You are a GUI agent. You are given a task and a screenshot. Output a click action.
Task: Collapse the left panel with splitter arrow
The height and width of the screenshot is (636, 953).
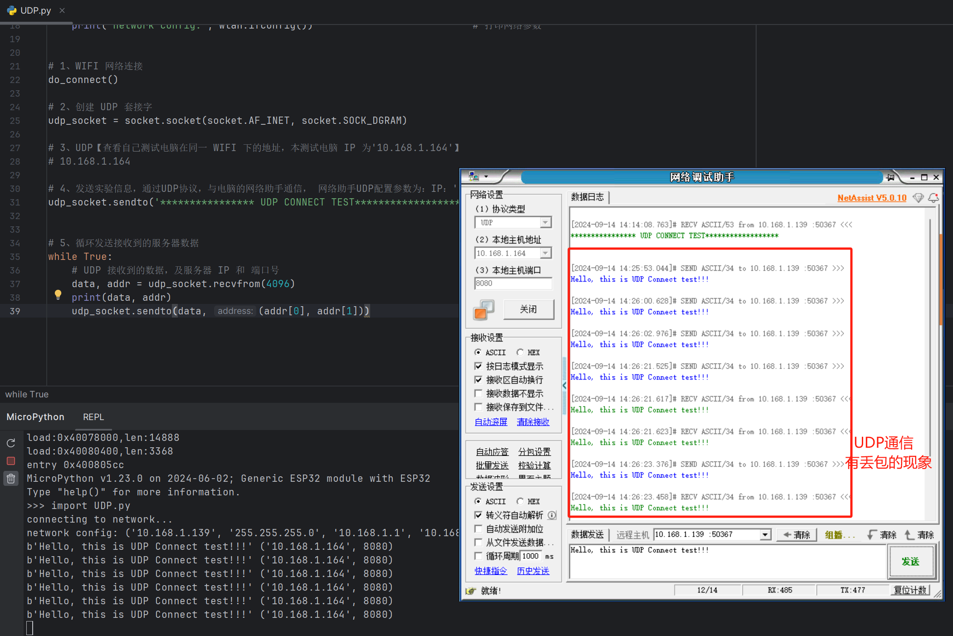click(564, 386)
